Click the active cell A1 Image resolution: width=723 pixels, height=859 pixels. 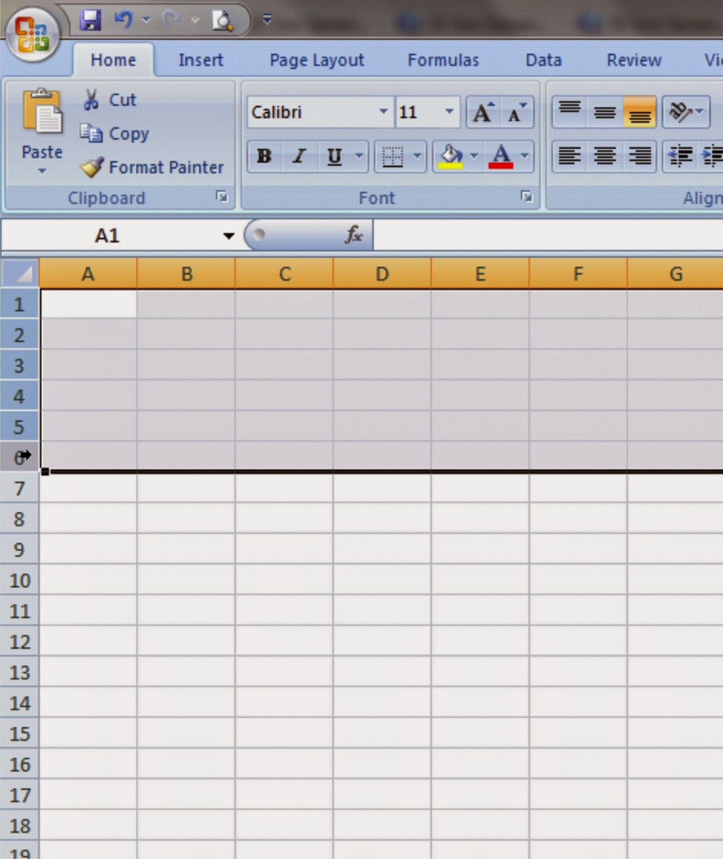(x=89, y=304)
